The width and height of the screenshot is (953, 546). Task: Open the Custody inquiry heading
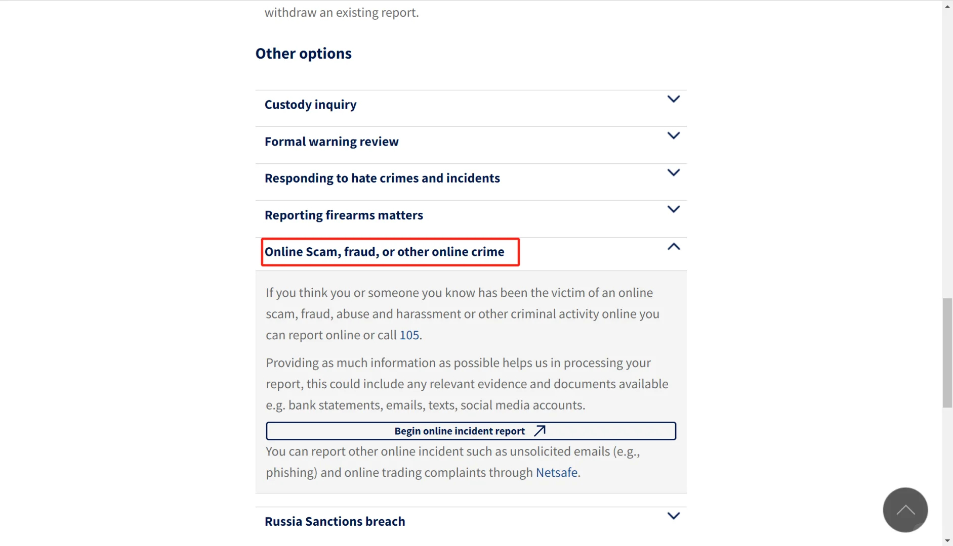pyautogui.click(x=310, y=105)
